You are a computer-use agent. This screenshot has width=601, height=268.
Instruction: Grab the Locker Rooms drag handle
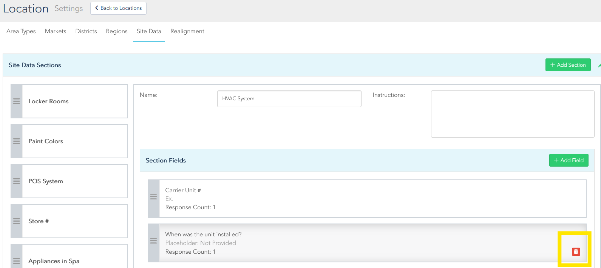click(17, 101)
